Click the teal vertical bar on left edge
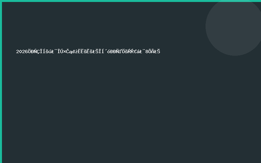Image resolution: width=261 pixels, height=163 pixels. click(1, 81)
